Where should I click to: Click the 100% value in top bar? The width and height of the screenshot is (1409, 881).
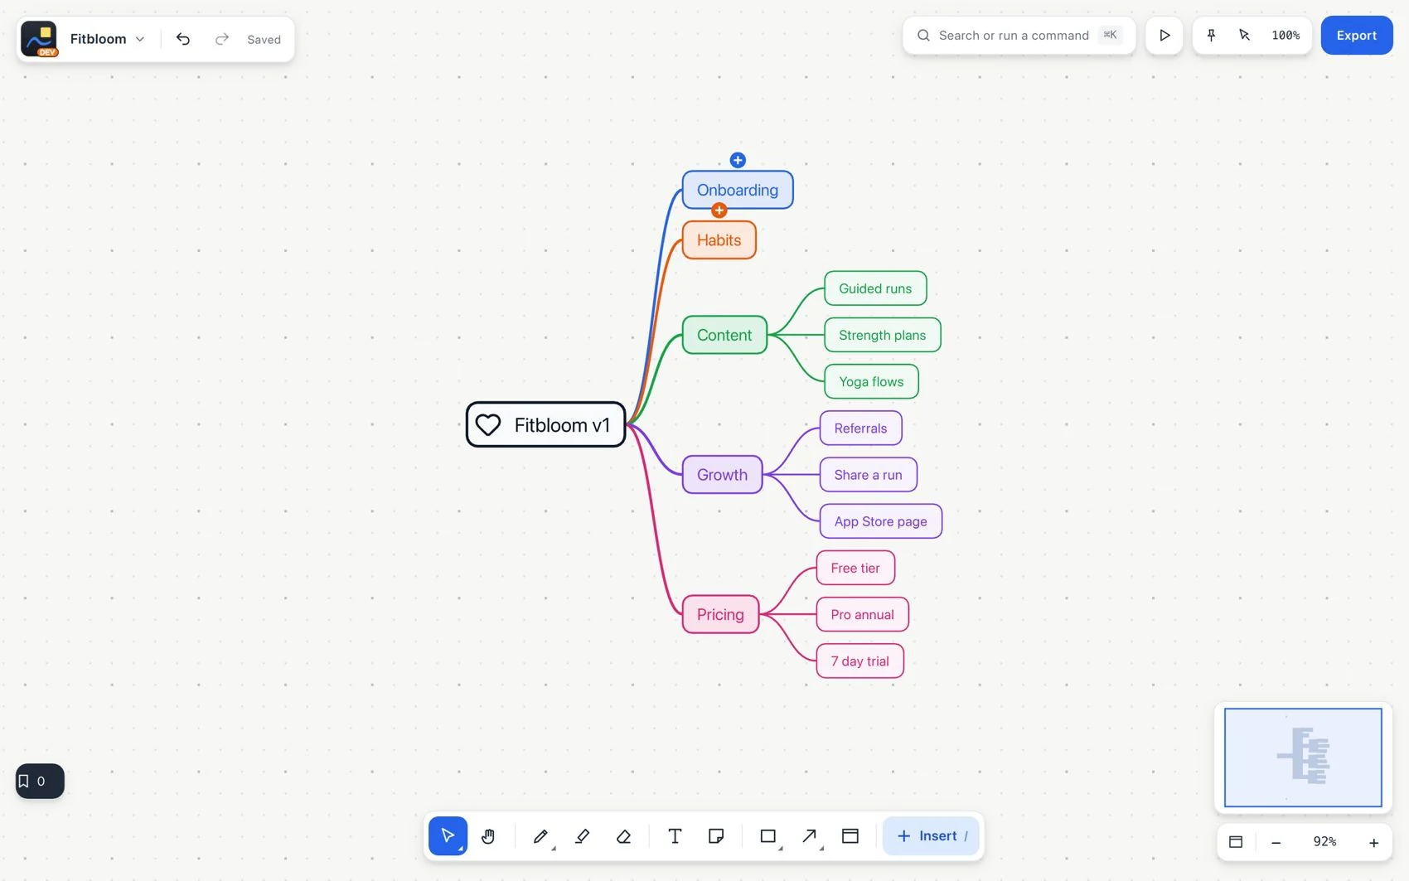[1286, 35]
